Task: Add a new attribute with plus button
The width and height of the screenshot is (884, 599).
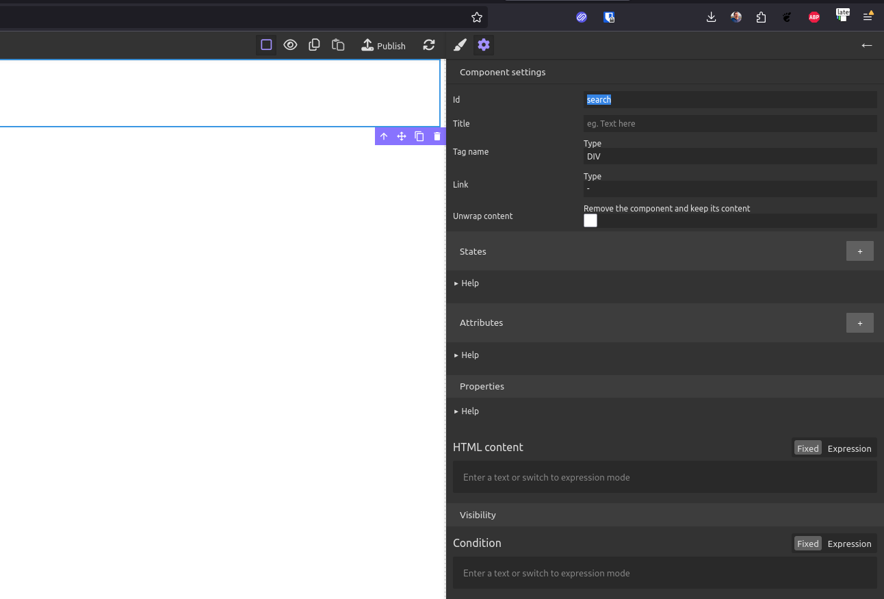Action: [x=859, y=322]
